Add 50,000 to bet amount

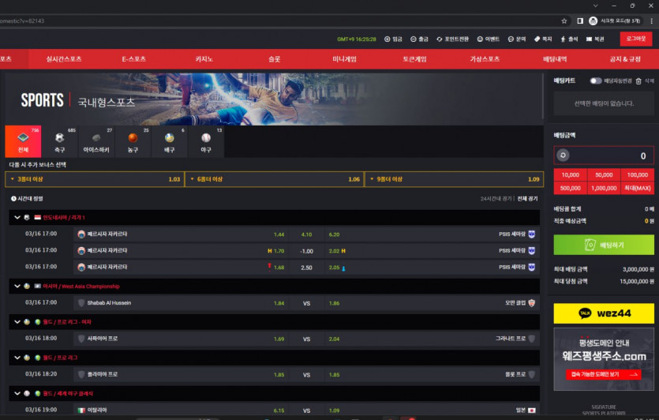pos(604,175)
